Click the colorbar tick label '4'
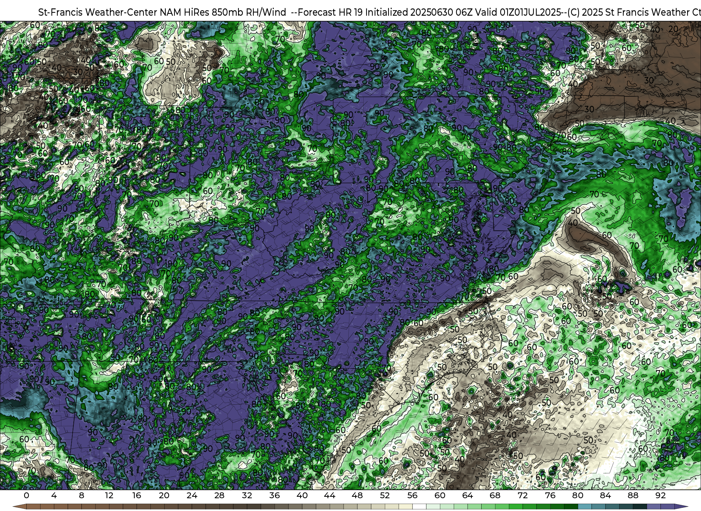 click(x=54, y=495)
